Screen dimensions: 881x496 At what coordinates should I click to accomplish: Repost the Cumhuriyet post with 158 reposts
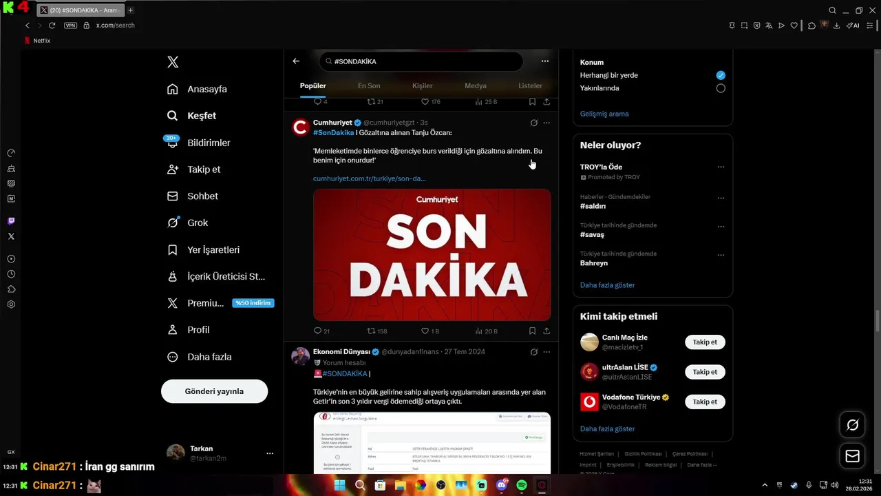click(x=377, y=331)
